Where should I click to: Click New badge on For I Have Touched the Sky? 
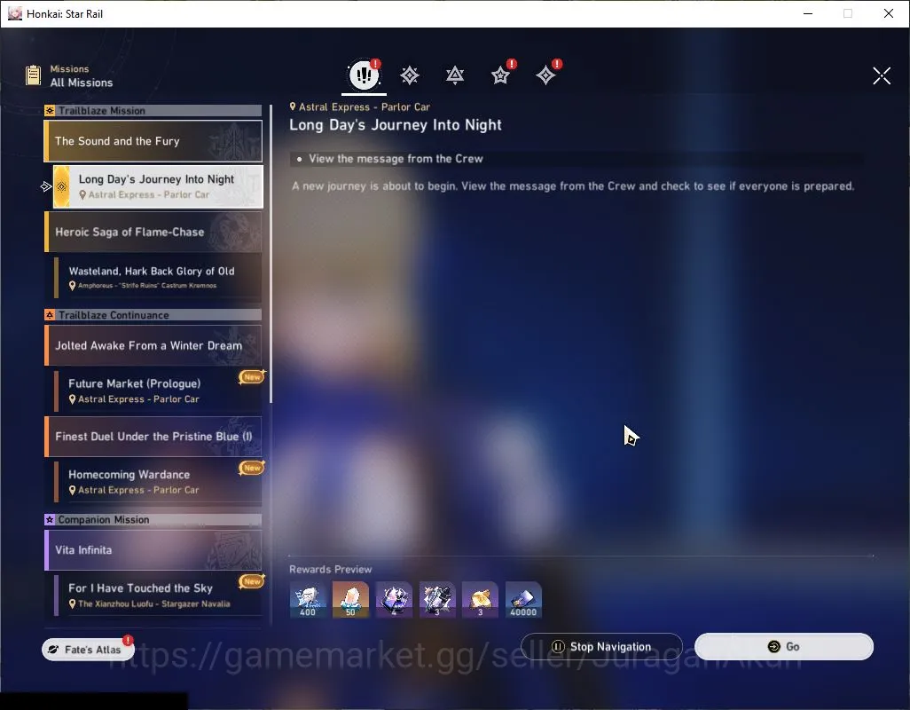click(252, 581)
